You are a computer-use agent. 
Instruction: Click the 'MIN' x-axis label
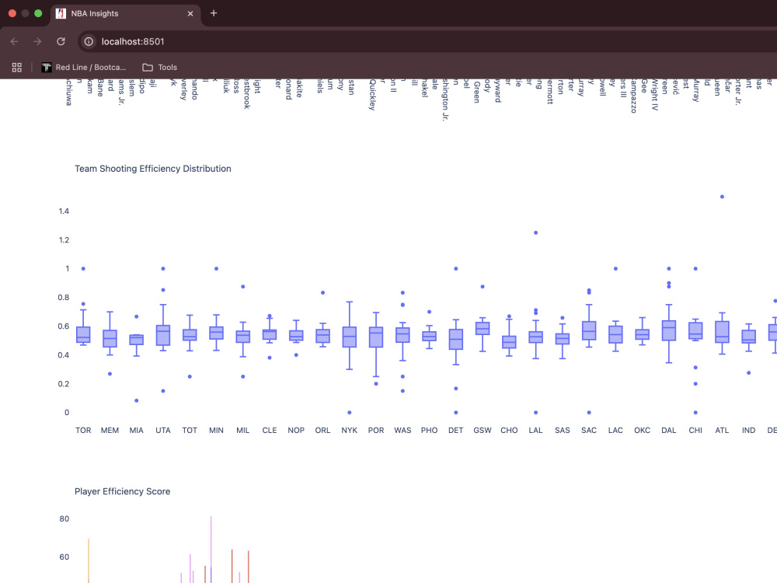click(x=216, y=431)
